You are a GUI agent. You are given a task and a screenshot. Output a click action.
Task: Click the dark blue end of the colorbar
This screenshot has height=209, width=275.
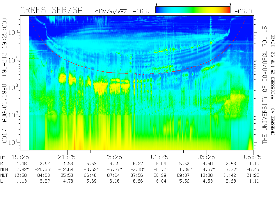tap(159, 10)
